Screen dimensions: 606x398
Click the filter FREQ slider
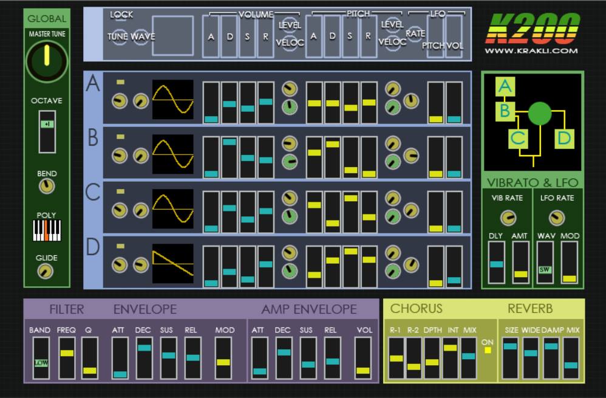67,358
